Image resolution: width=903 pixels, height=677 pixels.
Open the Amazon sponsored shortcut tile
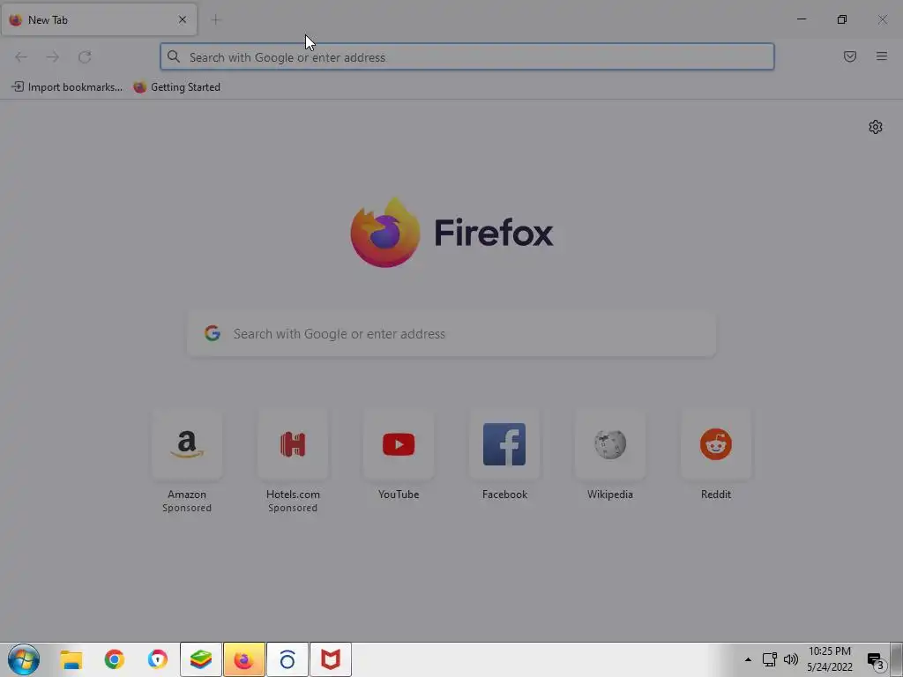click(187, 444)
